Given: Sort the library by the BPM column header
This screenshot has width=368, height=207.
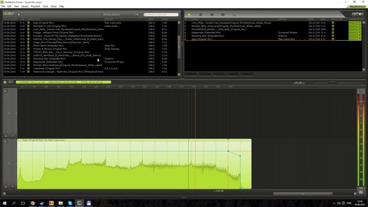Looking at the screenshot, I should coord(151,20).
